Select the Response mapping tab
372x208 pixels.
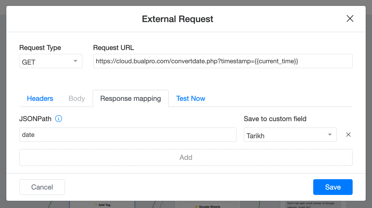pyautogui.click(x=130, y=99)
